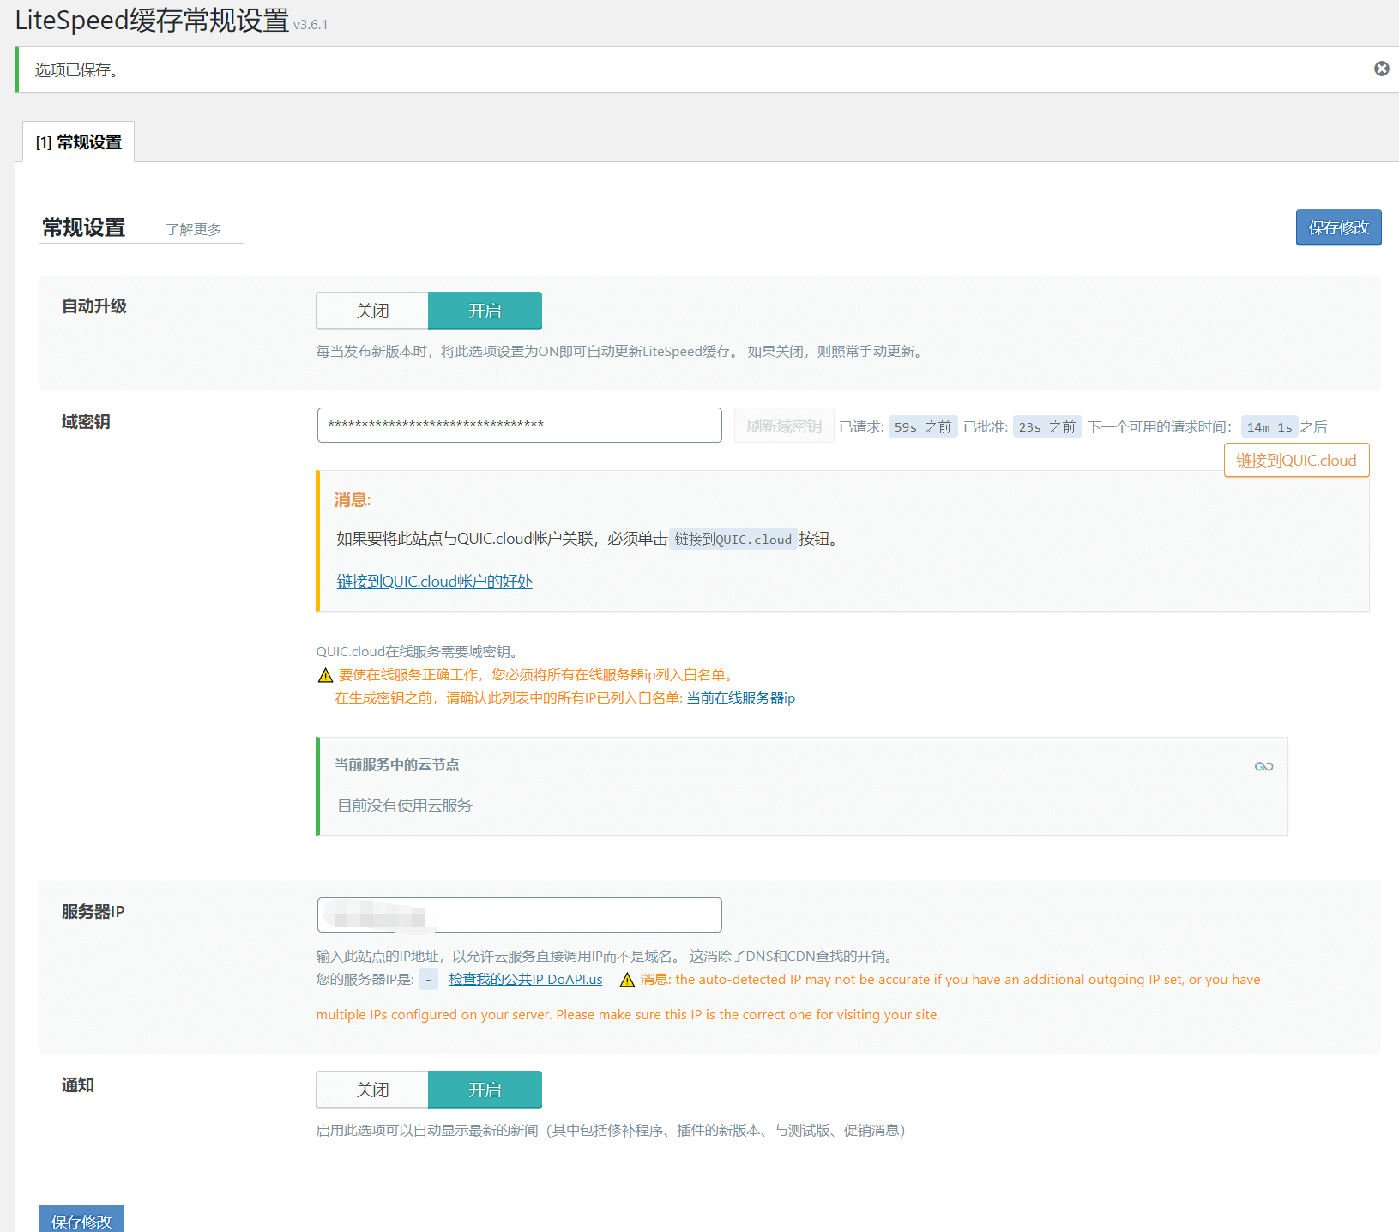1399x1232 pixels.
Task: Click the inline 链接到QUIC.cloud code text
Action: (733, 539)
